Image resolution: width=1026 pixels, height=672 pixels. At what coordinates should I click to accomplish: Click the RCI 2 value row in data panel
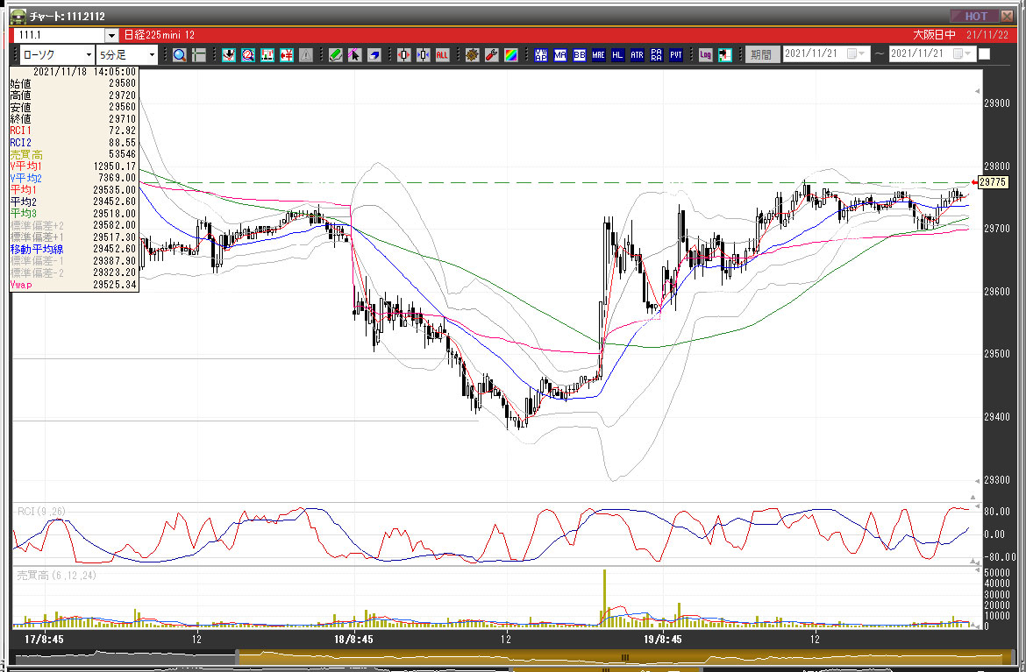coord(74,143)
